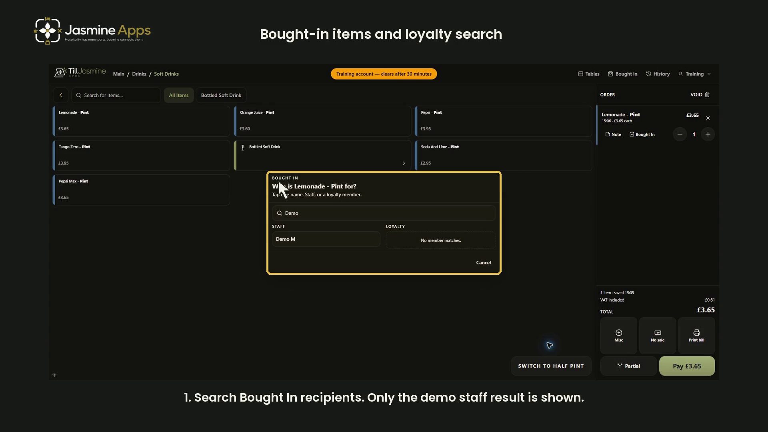Add Pepsi Max - Pint item tile
768x432 pixels.
point(141,190)
